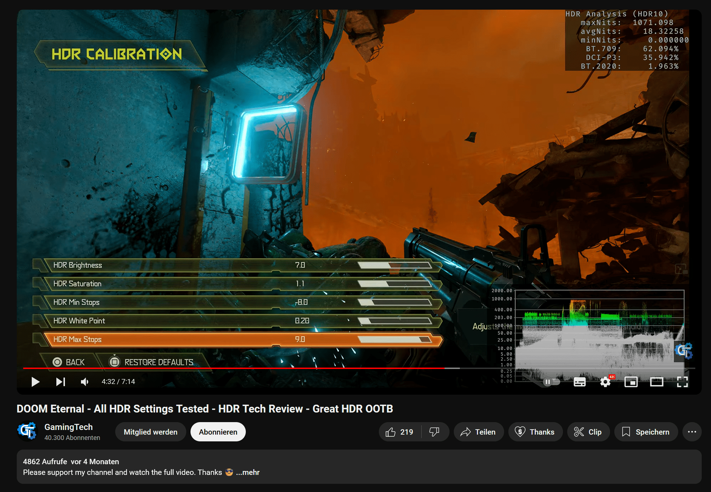The image size is (711, 492).
Task: Mute the video volume
Action: pos(85,382)
